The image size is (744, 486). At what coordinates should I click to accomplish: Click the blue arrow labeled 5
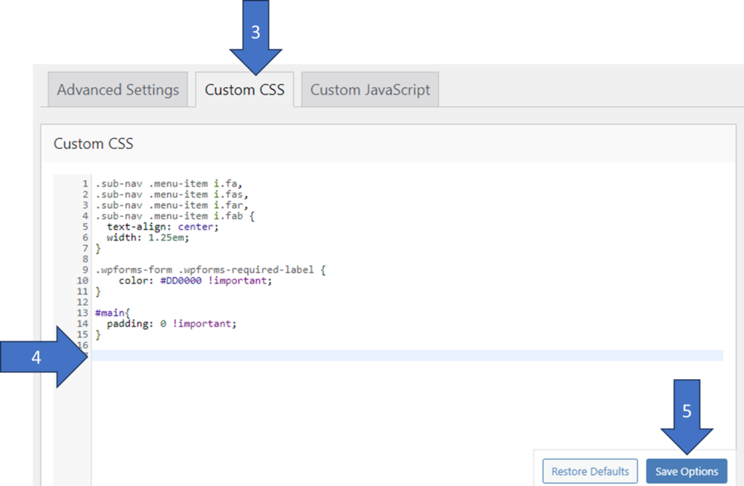click(687, 418)
